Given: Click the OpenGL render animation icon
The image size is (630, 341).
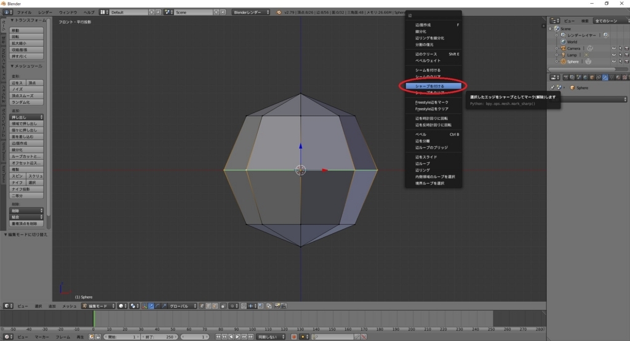Looking at the screenshot, I should (x=283, y=306).
